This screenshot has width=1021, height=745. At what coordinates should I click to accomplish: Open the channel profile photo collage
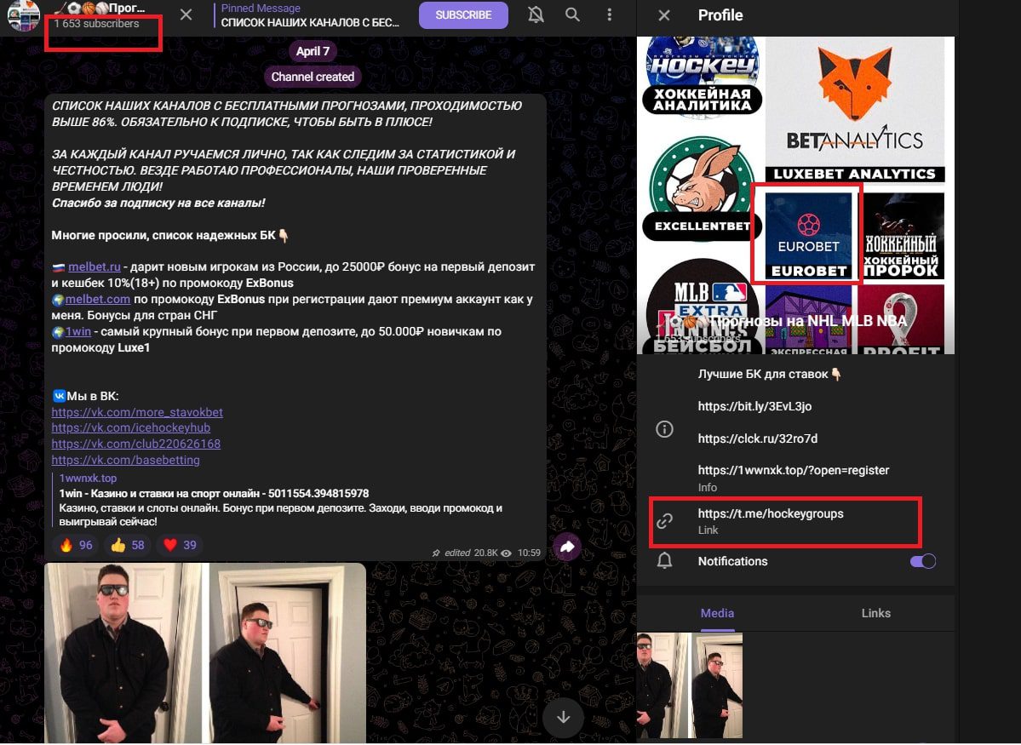click(x=795, y=195)
